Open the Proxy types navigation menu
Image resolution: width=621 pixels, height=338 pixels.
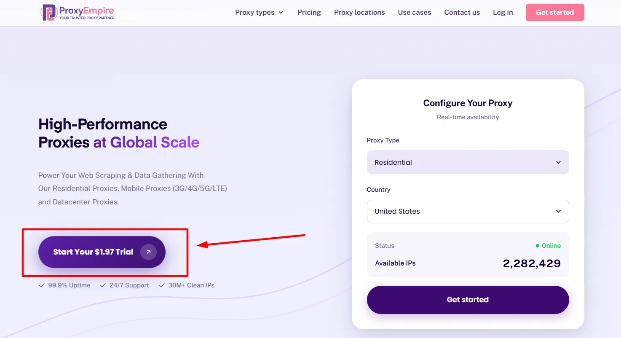(x=259, y=12)
